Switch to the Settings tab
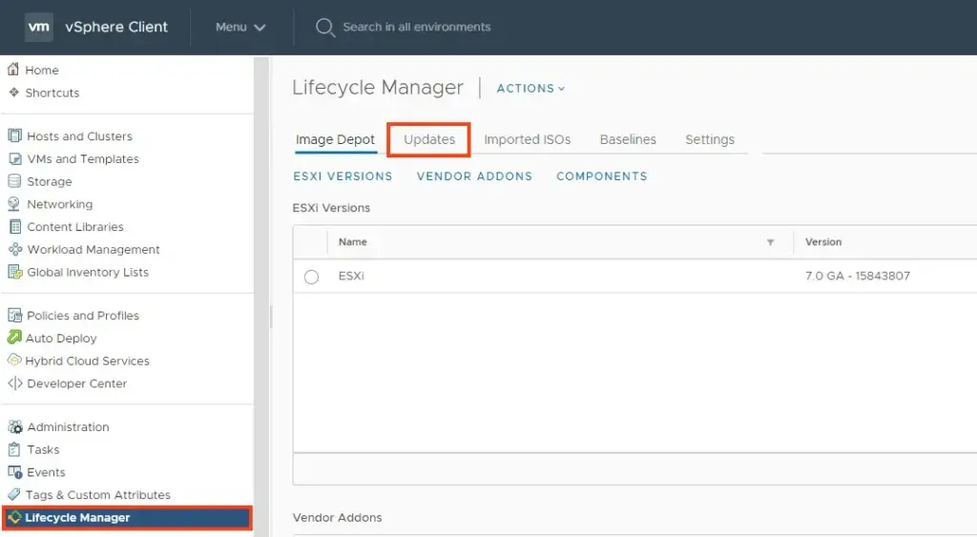This screenshot has width=977, height=537. point(710,139)
